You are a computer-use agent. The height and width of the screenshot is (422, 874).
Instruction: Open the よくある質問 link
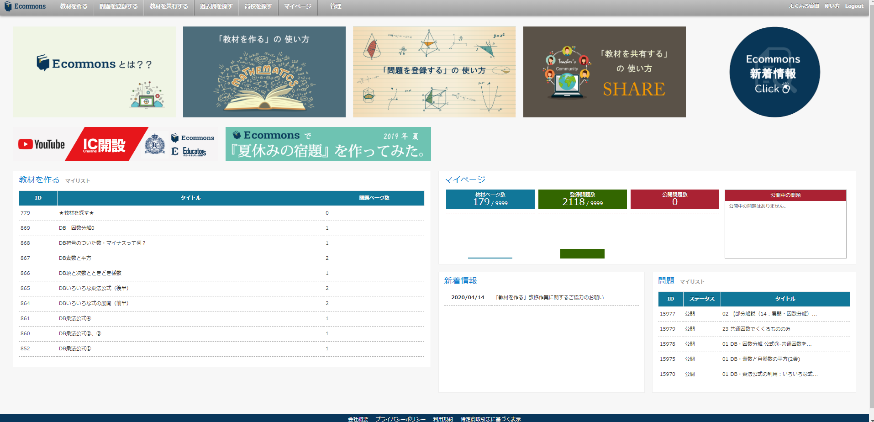[804, 6]
